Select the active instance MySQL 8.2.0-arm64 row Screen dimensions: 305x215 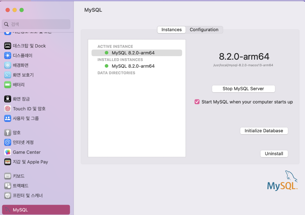137,53
